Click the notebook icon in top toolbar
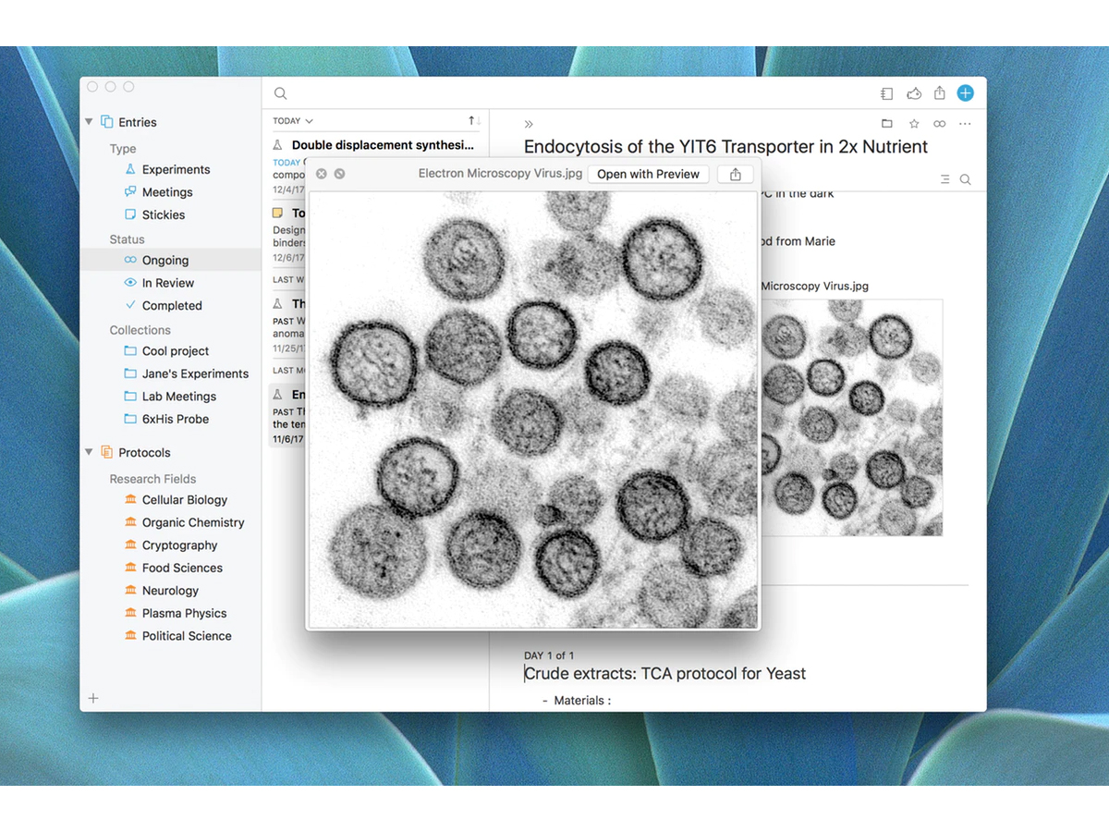The width and height of the screenshot is (1109, 832). pos(886,93)
